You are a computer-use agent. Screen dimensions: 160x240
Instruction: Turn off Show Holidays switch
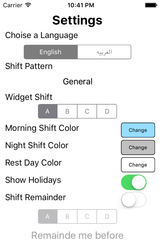pos(133,182)
